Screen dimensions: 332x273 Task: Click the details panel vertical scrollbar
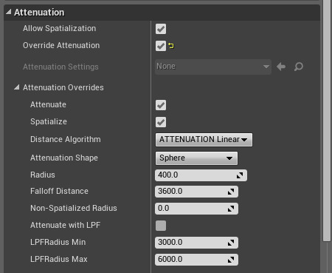tap(327, 121)
